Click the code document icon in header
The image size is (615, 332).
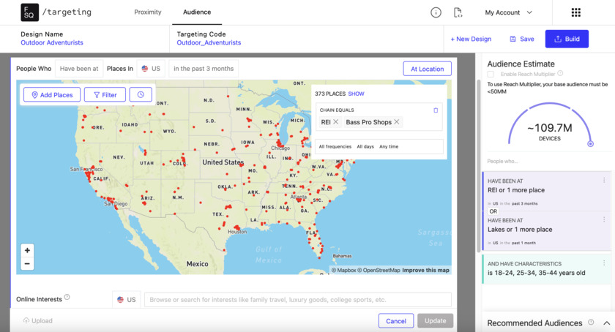pos(458,12)
